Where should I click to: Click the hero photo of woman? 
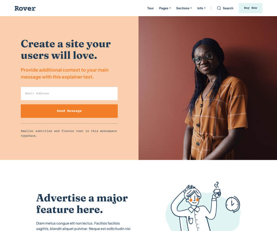[208, 88]
